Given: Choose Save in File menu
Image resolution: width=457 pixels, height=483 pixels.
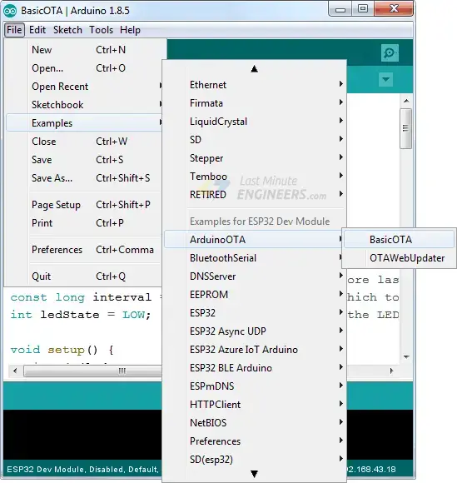Looking at the screenshot, I should (x=84, y=160).
